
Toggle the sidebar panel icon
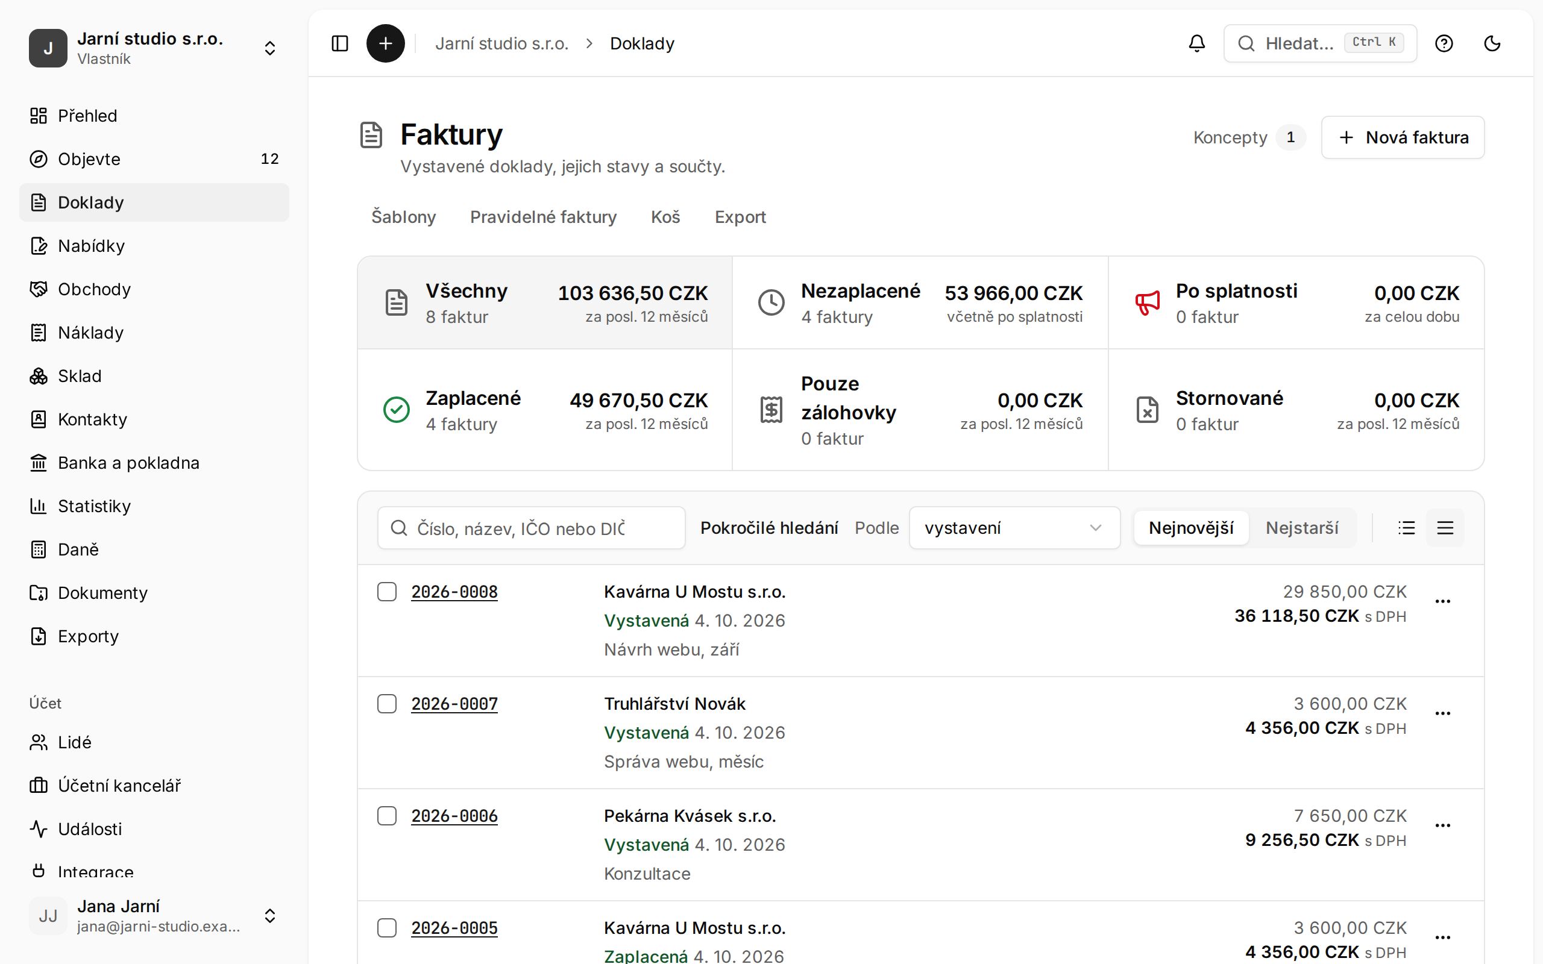coord(340,43)
